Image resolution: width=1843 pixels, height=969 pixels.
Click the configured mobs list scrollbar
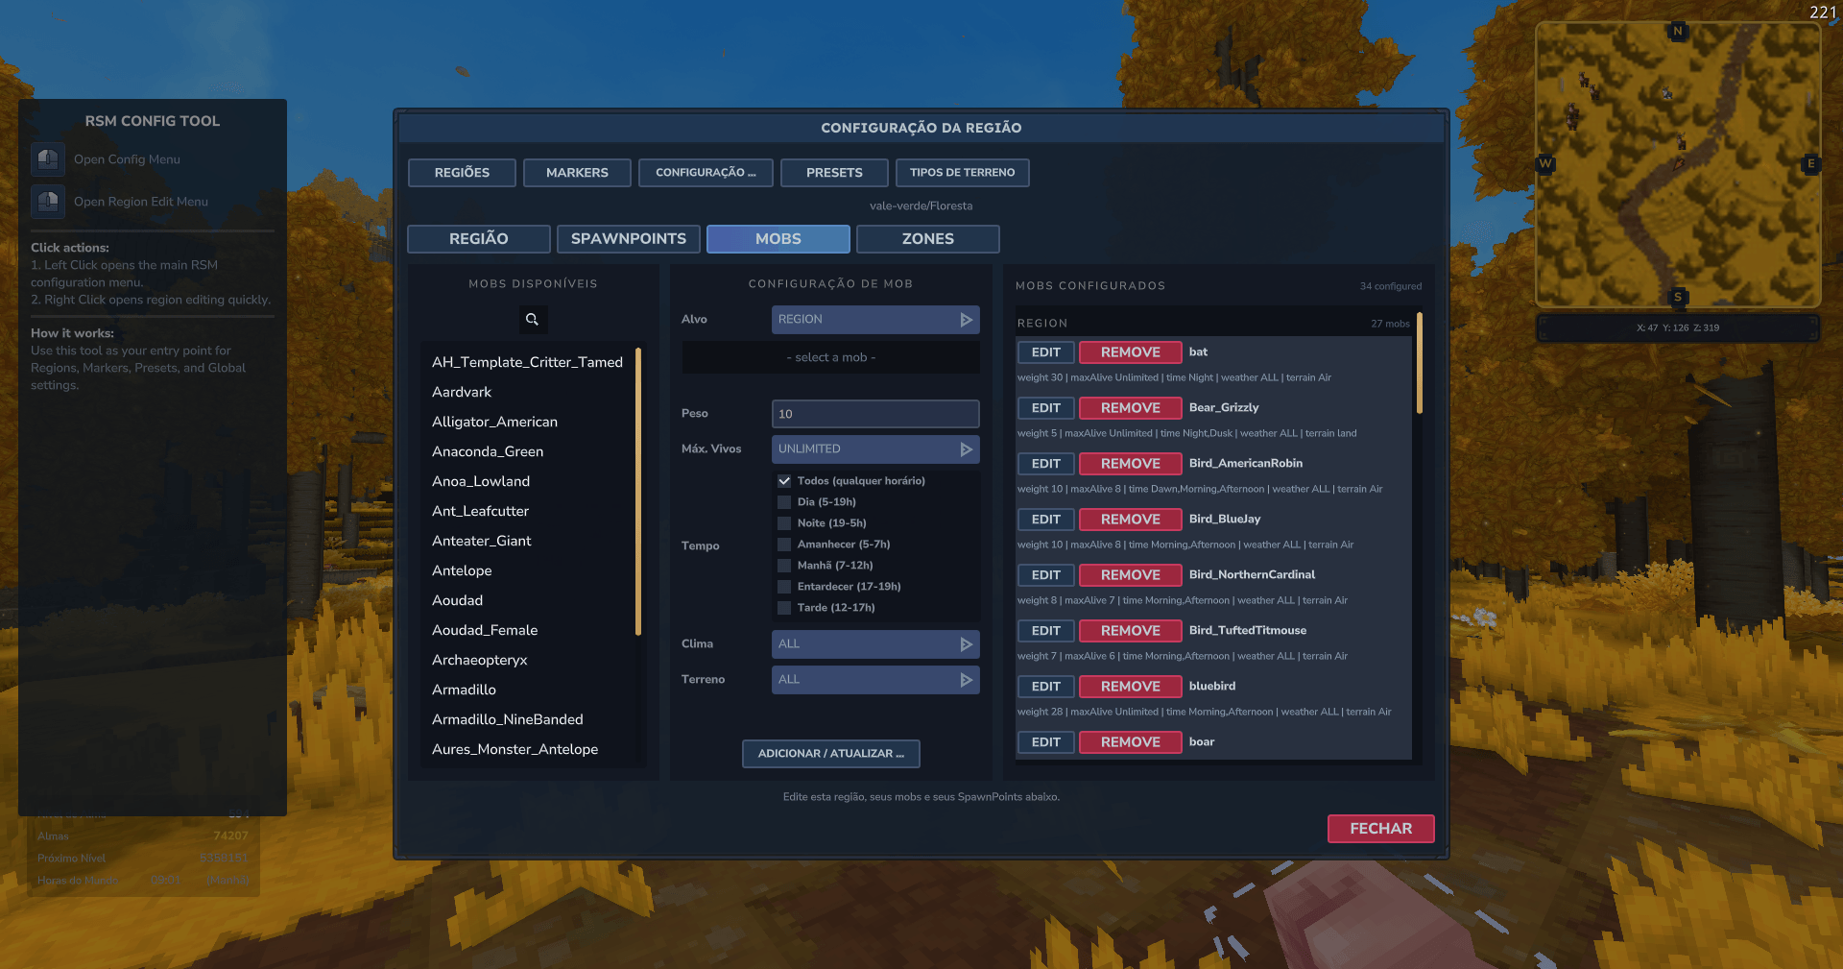pos(1420,363)
